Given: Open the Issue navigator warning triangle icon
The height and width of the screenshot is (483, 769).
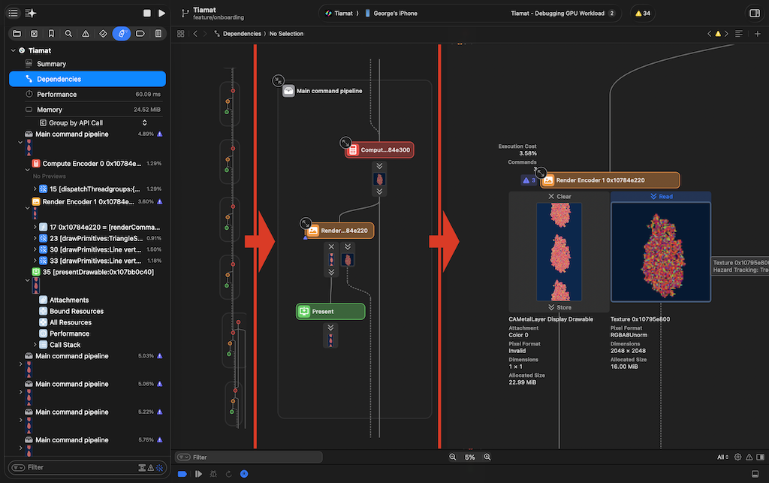Looking at the screenshot, I should 86,34.
